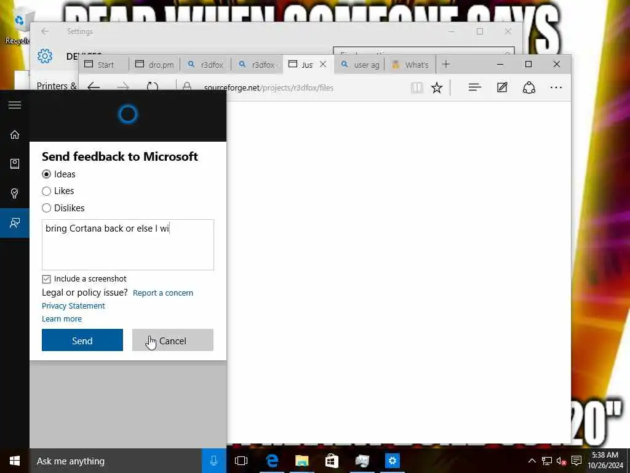The width and height of the screenshot is (630, 473).
Task: Toggle Edge reading view
Action: (417, 87)
